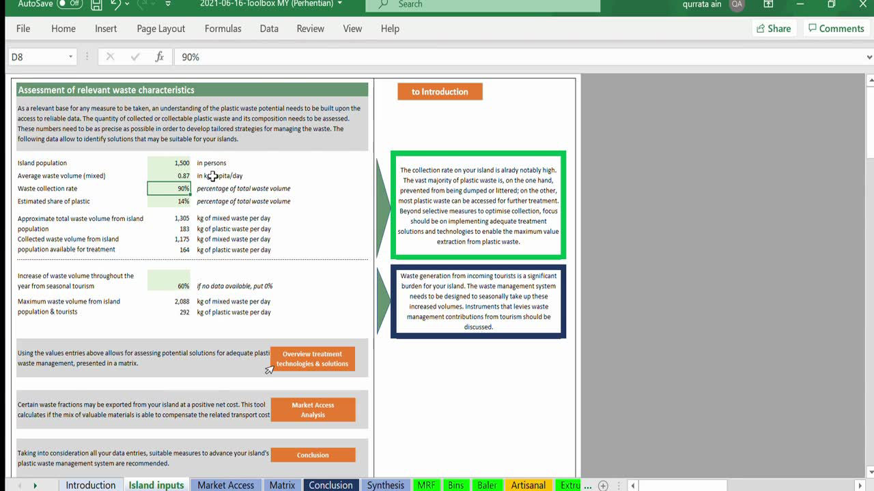Switch to the Market Access sheet tab
The width and height of the screenshot is (874, 491).
[x=225, y=485]
